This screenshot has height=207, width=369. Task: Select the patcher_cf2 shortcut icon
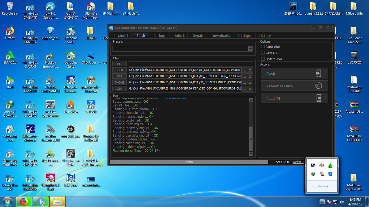click(x=91, y=84)
